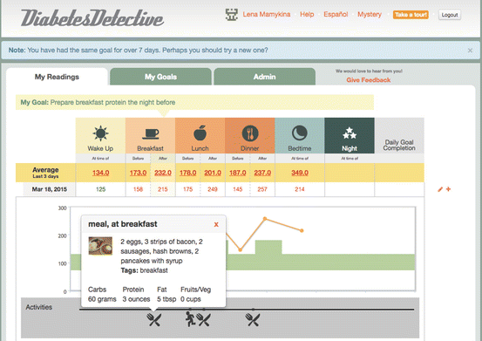Open after-lunch average 201.0
Image resolution: width=482 pixels, height=341 pixels.
click(x=213, y=173)
